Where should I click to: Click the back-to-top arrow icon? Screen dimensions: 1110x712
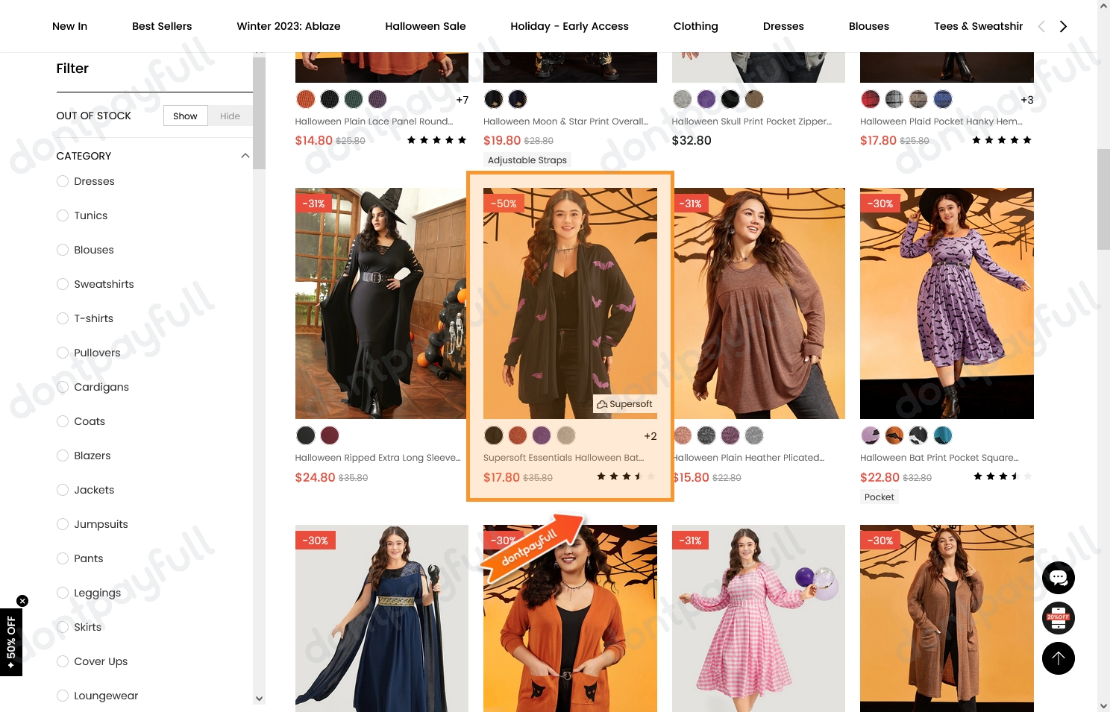(1059, 658)
